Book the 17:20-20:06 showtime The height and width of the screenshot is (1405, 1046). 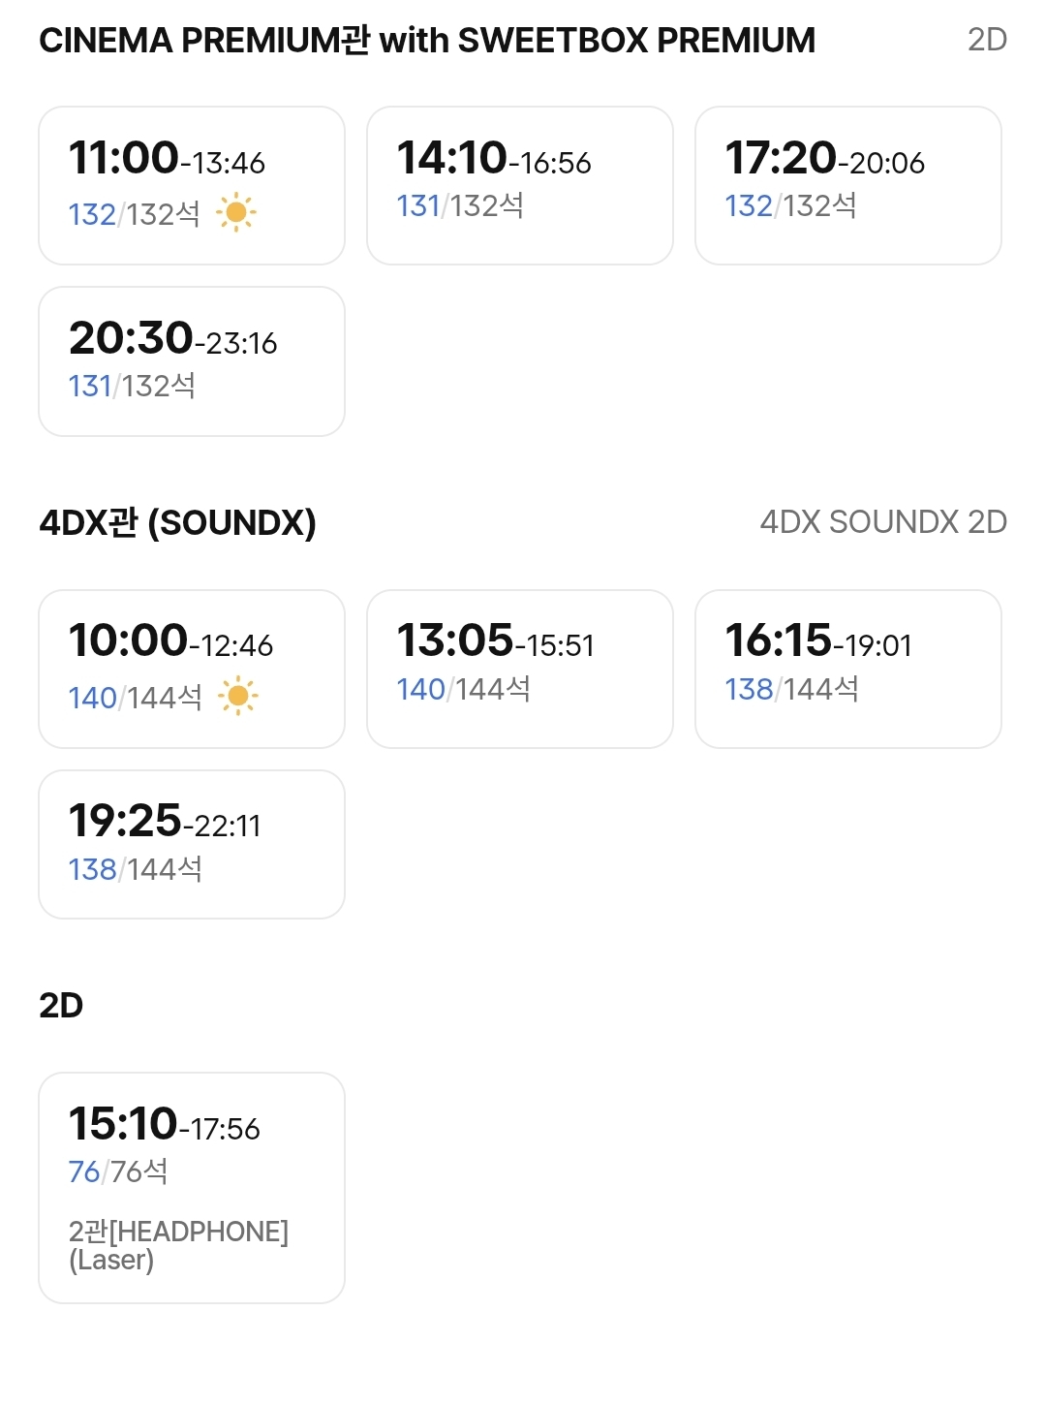847,185
